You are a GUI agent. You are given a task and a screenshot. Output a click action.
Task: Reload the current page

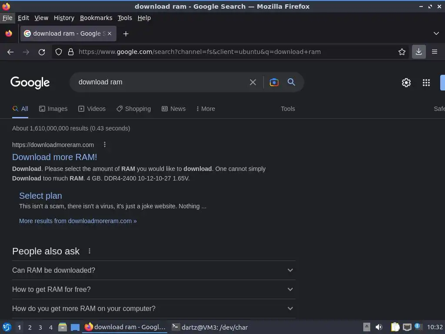point(42,52)
